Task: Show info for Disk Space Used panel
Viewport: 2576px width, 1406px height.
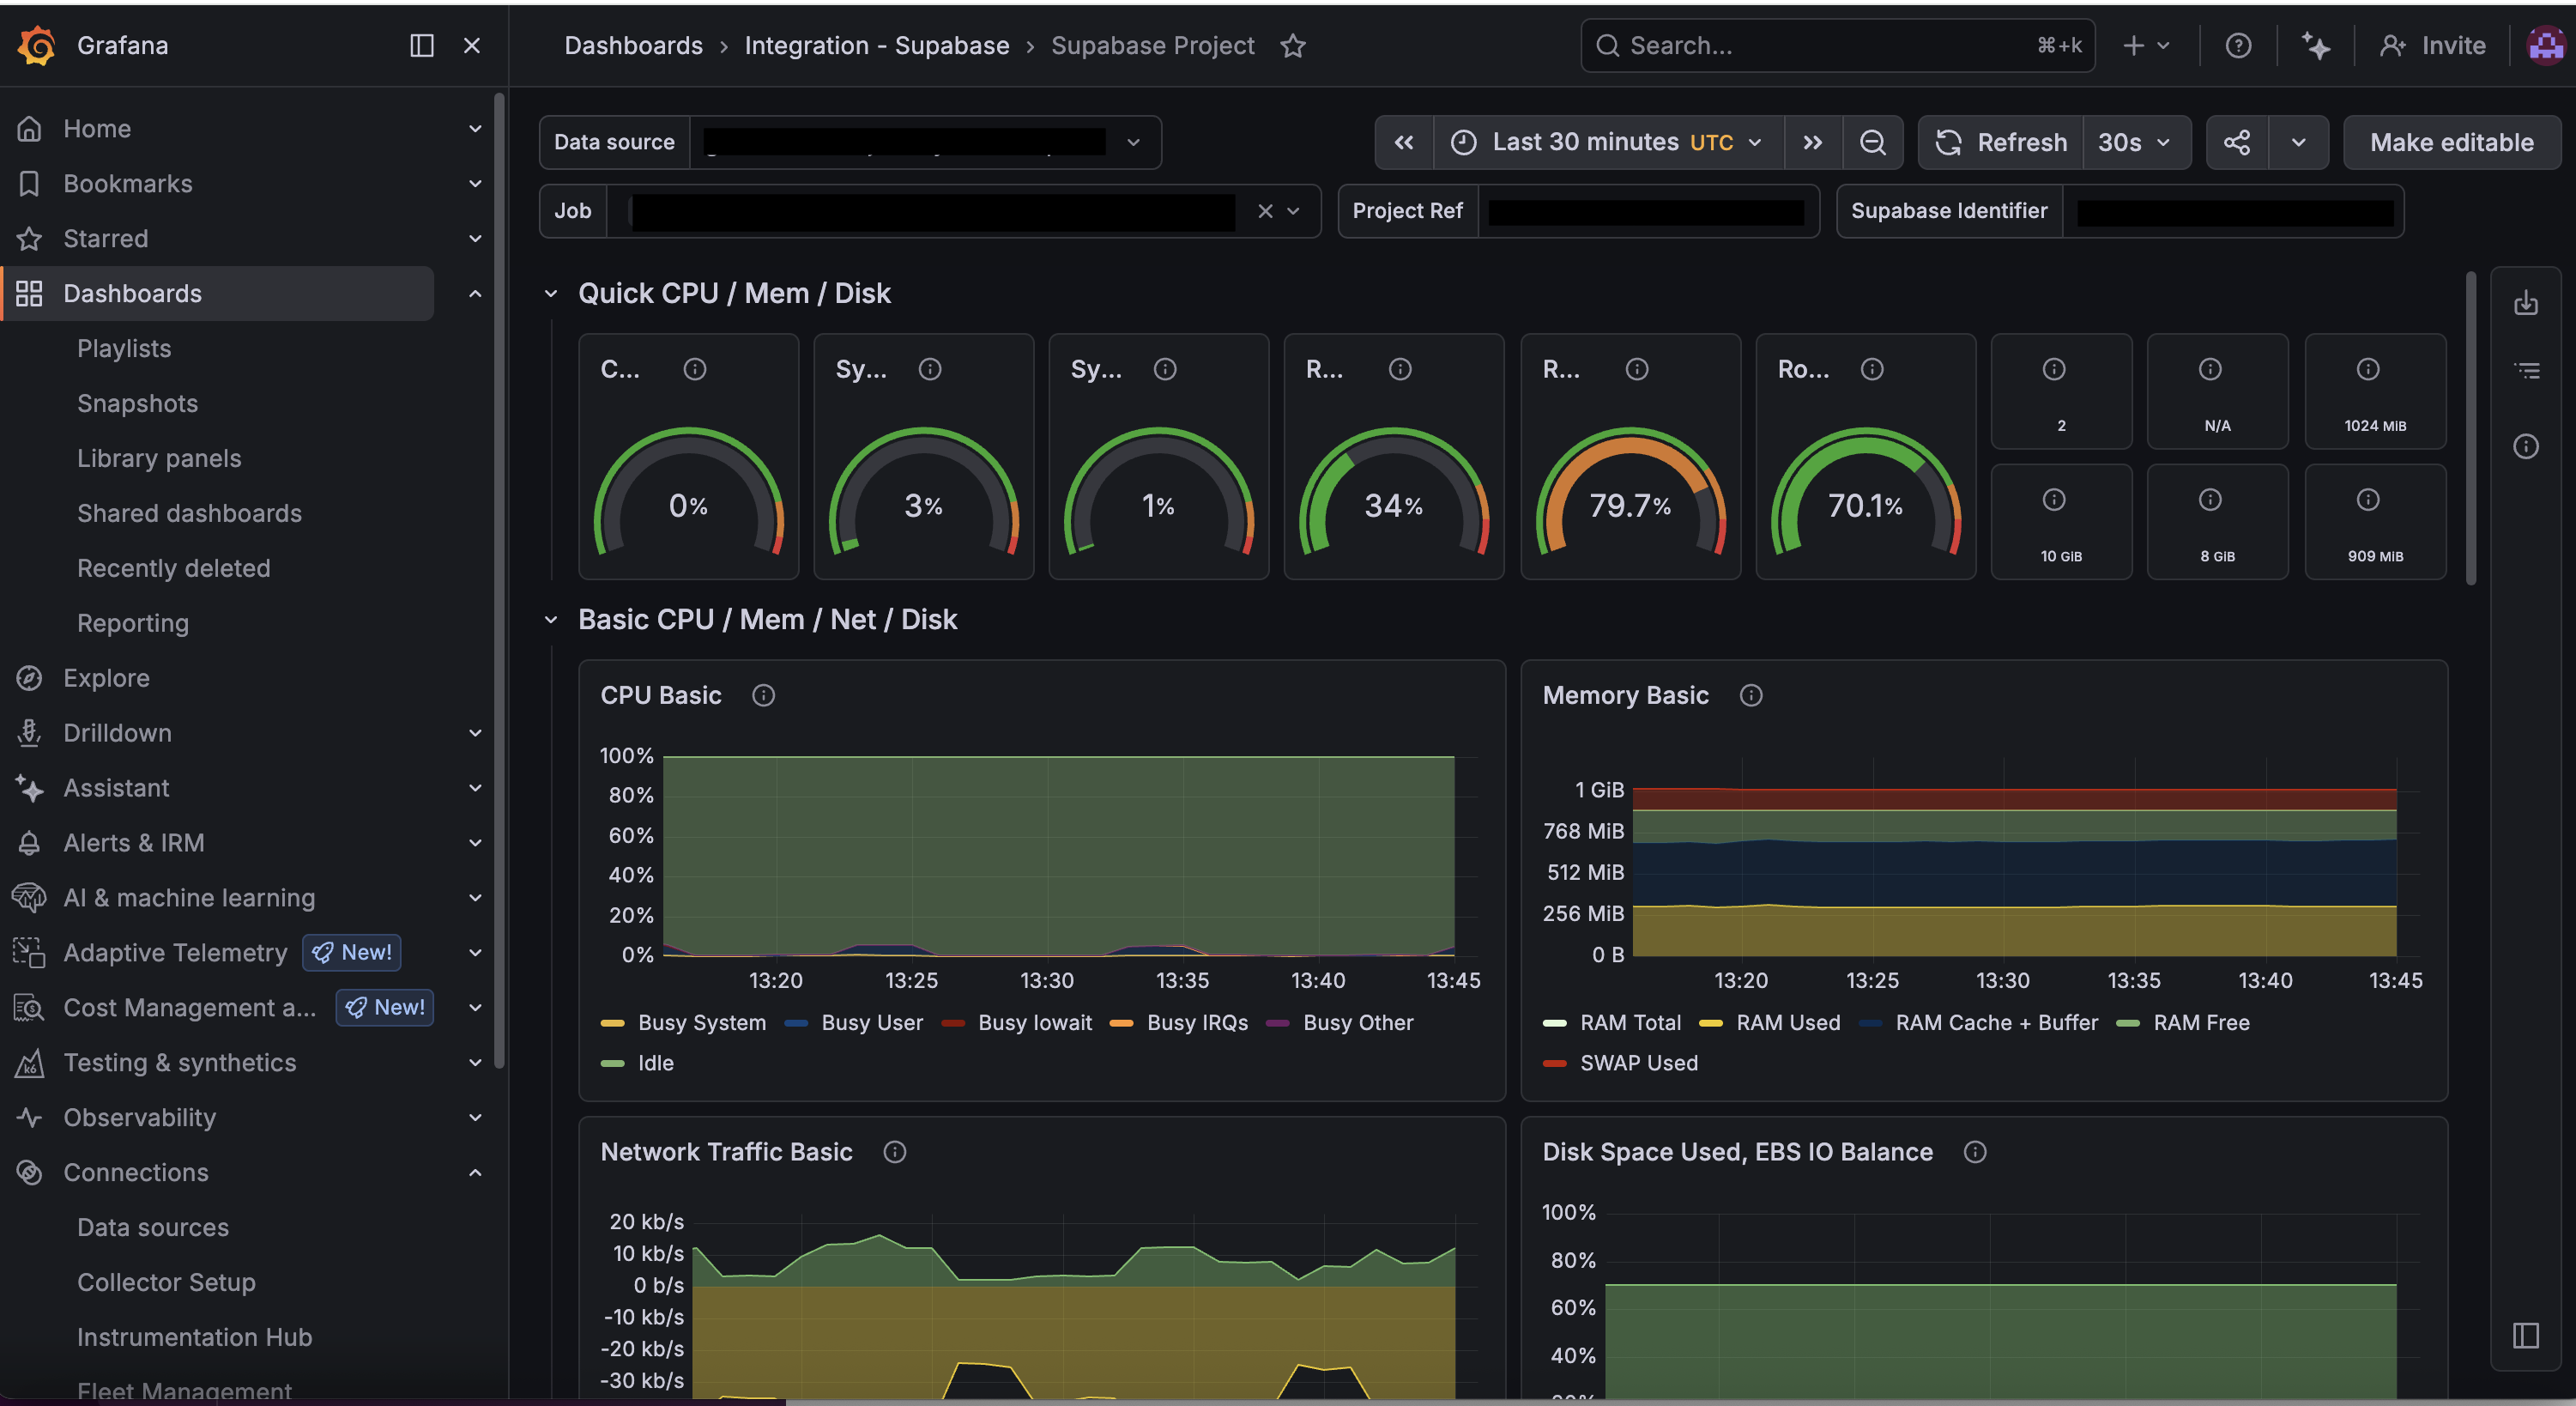Action: (1975, 1152)
